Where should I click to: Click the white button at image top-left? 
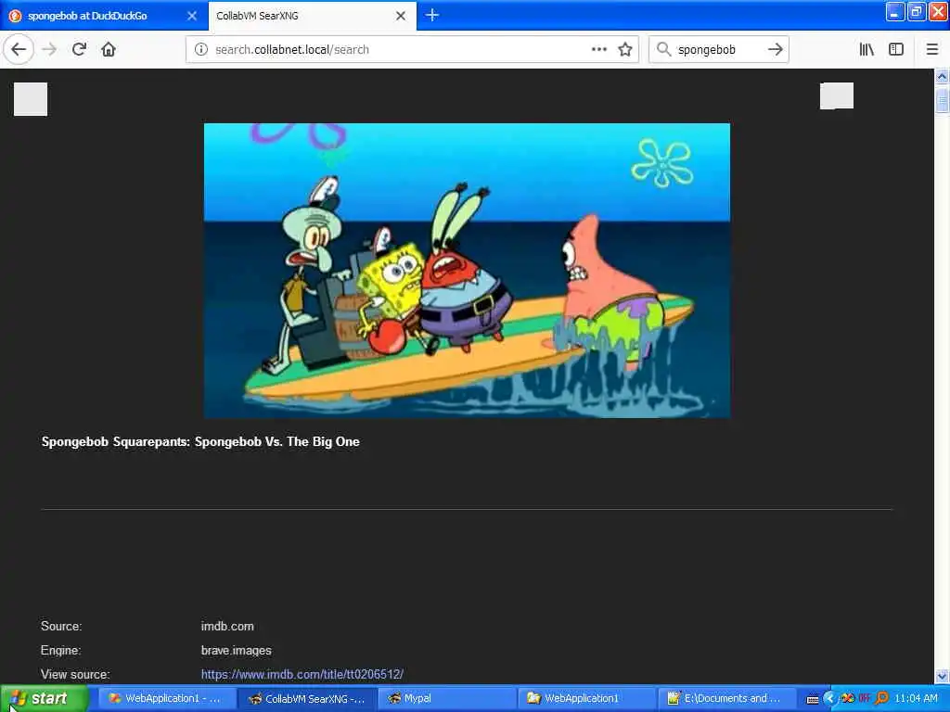(x=31, y=98)
